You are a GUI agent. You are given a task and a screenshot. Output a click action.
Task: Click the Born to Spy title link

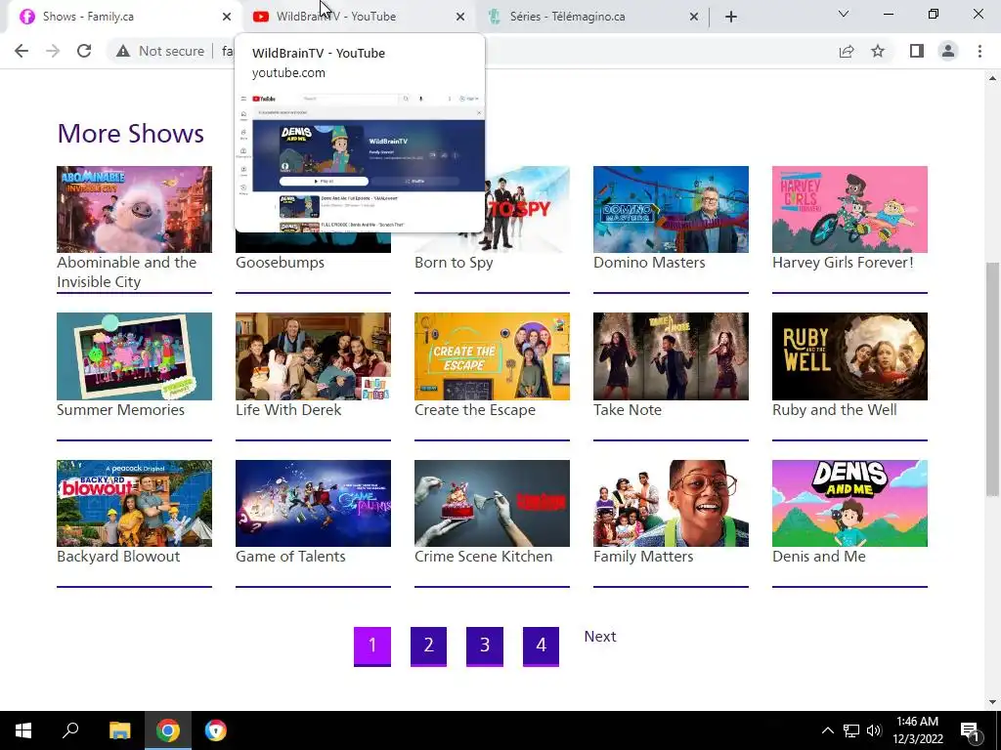tap(454, 262)
